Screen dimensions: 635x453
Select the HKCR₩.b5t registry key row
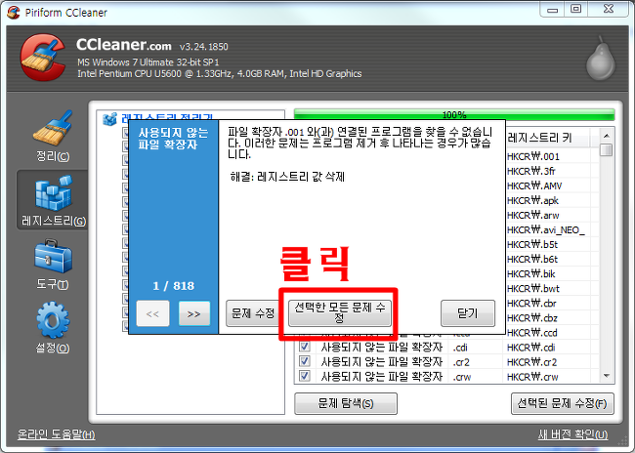coord(532,244)
